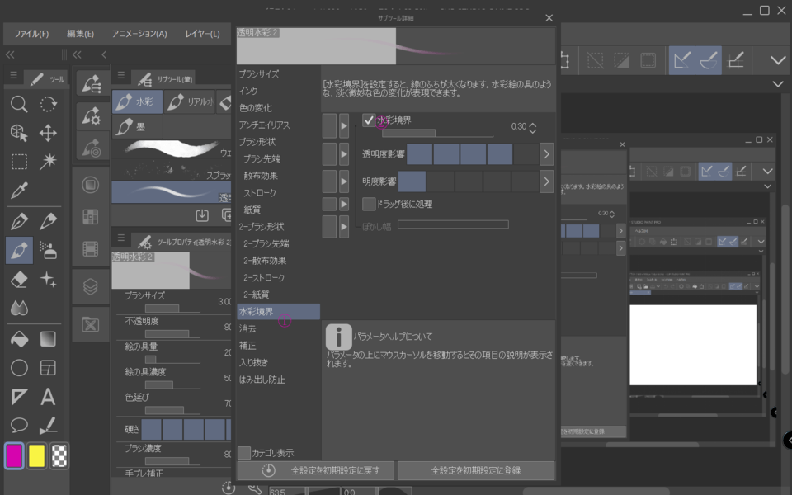Toggle the カテゴリ表示 checkbox
This screenshot has width=792, height=495.
pyautogui.click(x=245, y=452)
